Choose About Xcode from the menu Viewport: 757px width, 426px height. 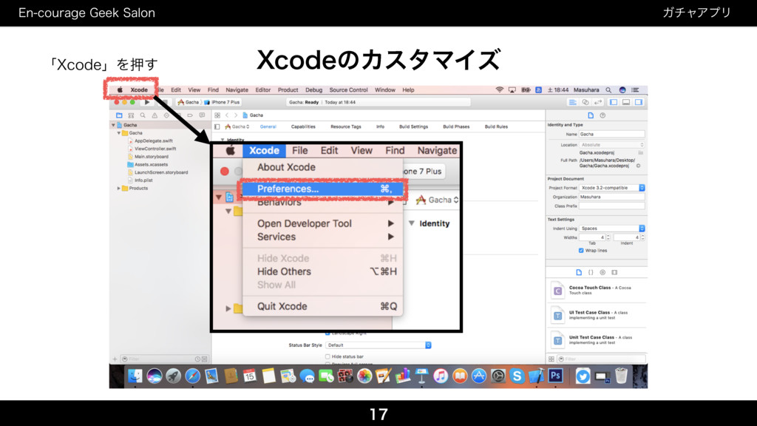323,167
